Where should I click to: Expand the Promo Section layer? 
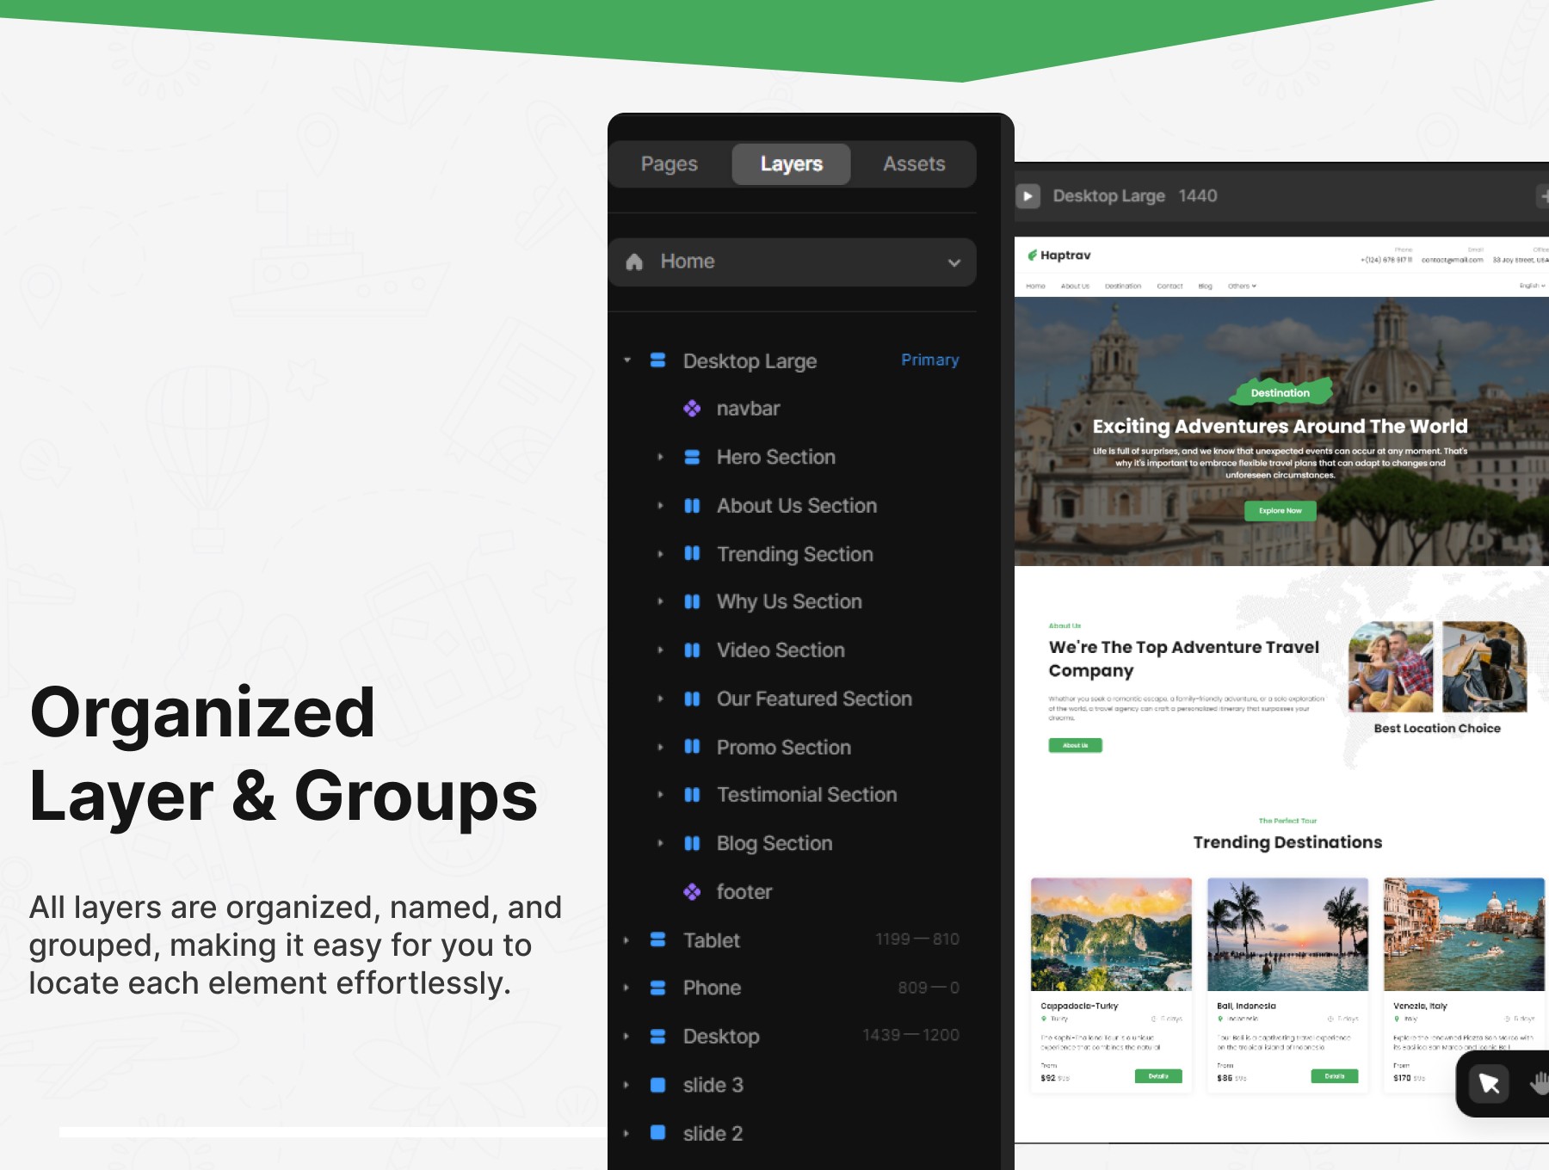[x=660, y=747]
